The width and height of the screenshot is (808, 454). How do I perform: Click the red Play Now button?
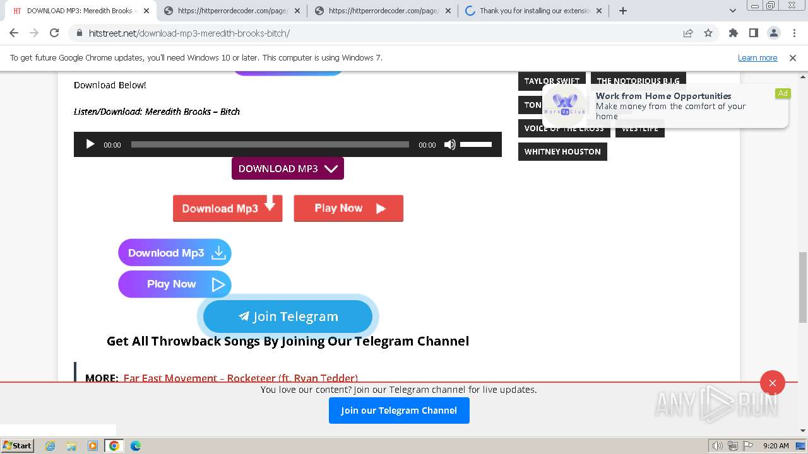pos(348,208)
